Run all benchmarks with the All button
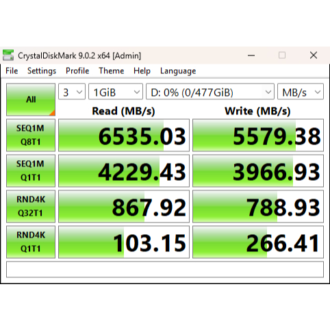330x330 pixels. pyautogui.click(x=31, y=99)
